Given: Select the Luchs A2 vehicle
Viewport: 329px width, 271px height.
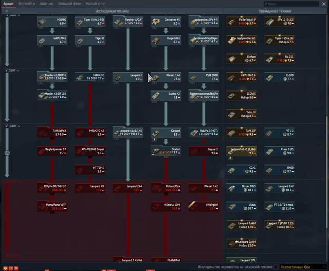Looking at the screenshot, I should (x=166, y=96).
